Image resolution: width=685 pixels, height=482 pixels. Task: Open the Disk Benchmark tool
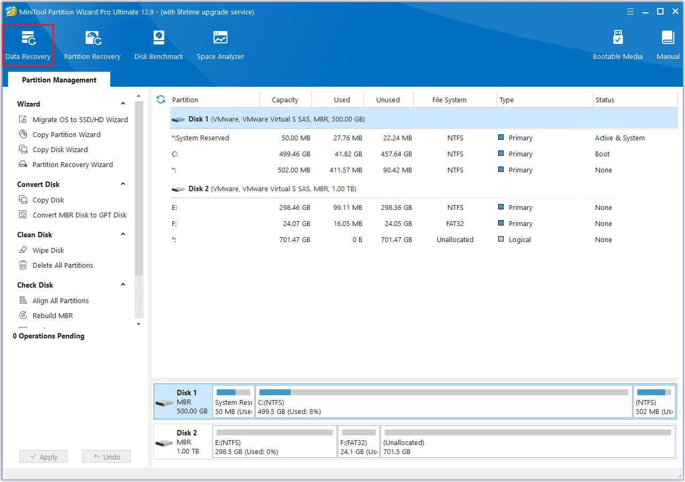pos(159,45)
